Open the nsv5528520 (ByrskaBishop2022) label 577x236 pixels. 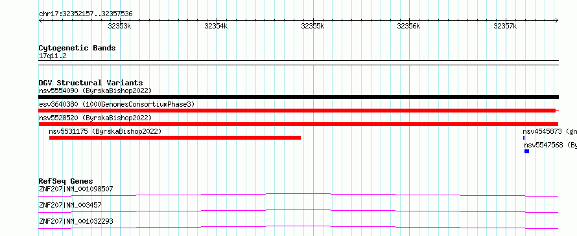click(95, 118)
